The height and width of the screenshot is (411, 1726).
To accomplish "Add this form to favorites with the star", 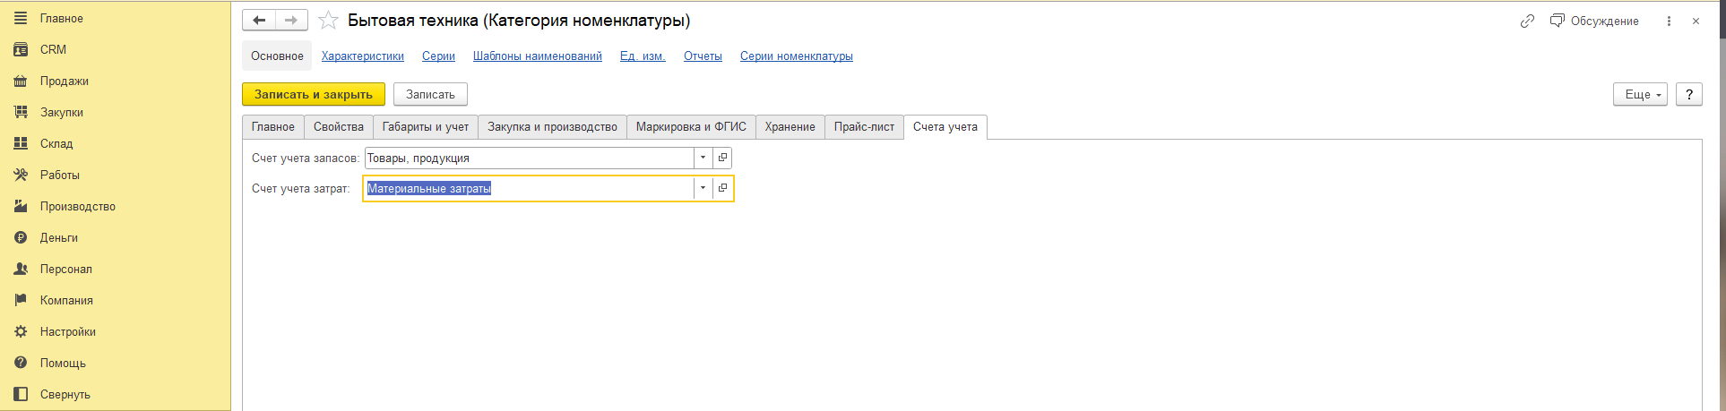I will tap(329, 21).
